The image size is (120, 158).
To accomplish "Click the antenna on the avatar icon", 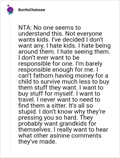I will (x=8, y=6).
